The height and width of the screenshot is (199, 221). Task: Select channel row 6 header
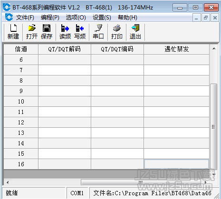click(21, 60)
